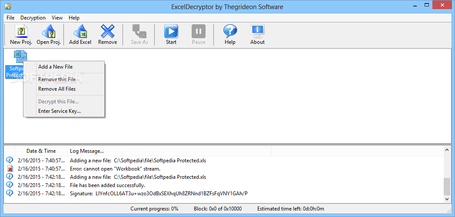Click the Open Proj. toolbar icon
Screen dimensions: 455x217
49,31
